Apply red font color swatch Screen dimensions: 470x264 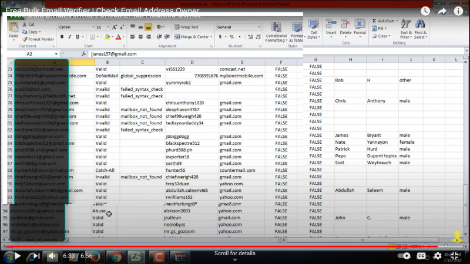click(119, 37)
